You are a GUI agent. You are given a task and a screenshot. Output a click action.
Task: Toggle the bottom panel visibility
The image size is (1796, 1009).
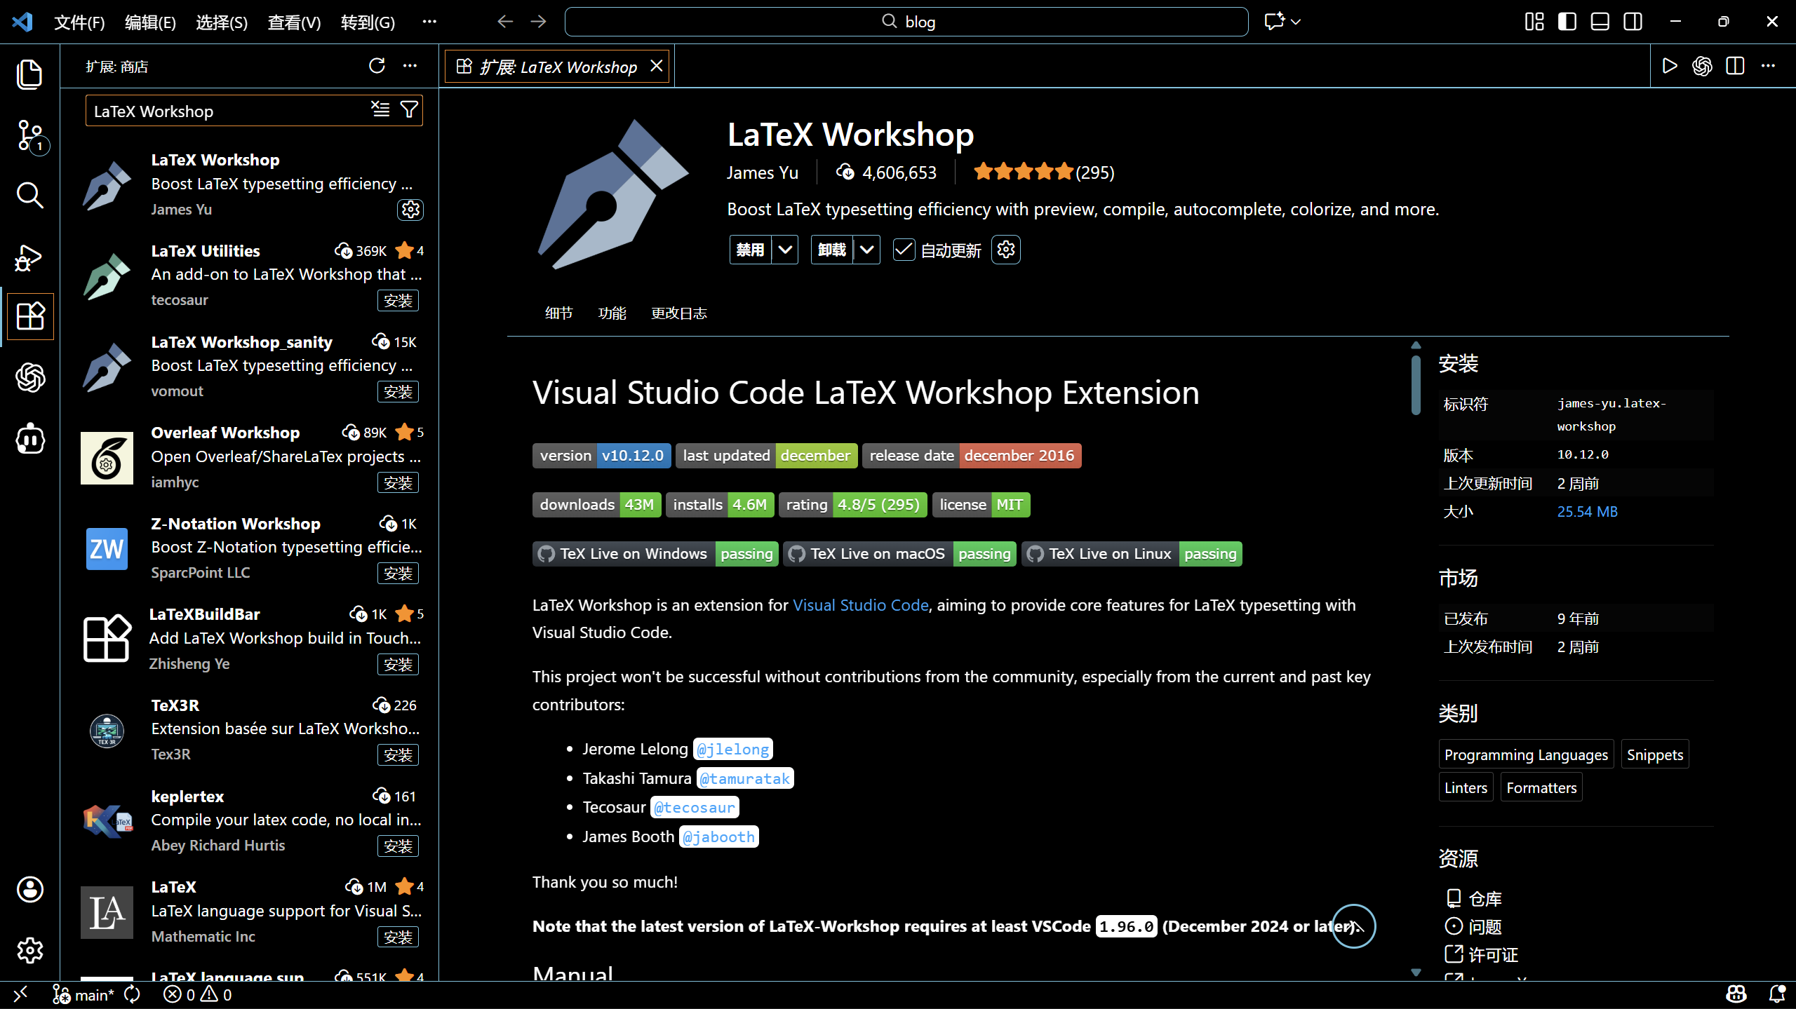tap(1600, 22)
